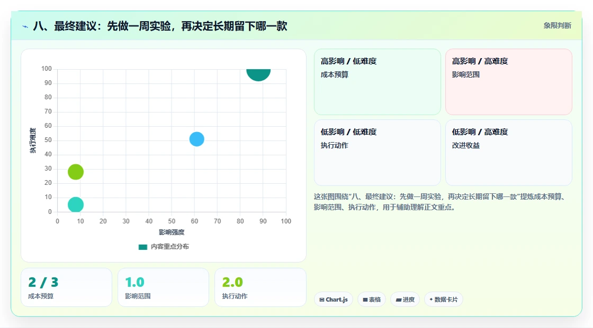Click the description paragraph starting 这张图围绕

coord(440,202)
